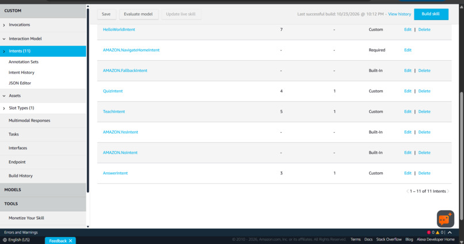Viewport: 464px width, 244px height.
Task: Edit AMAZON.NavigateHomeIntent
Action: pos(408,50)
